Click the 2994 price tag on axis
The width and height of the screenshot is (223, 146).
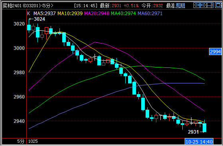pyautogui.click(x=215, y=51)
